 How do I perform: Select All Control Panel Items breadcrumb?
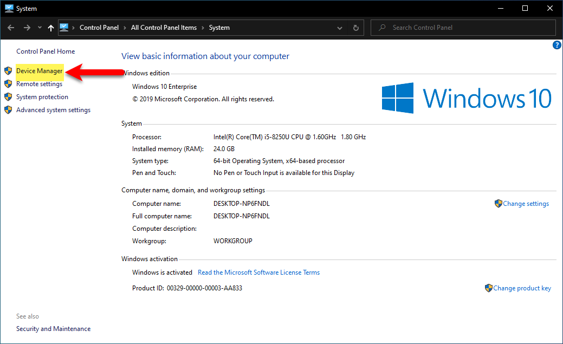(164, 28)
